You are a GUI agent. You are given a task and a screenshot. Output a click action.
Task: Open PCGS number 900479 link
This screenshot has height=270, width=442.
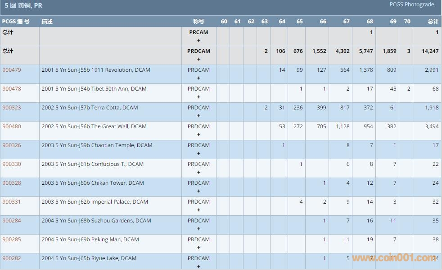pos(12,70)
